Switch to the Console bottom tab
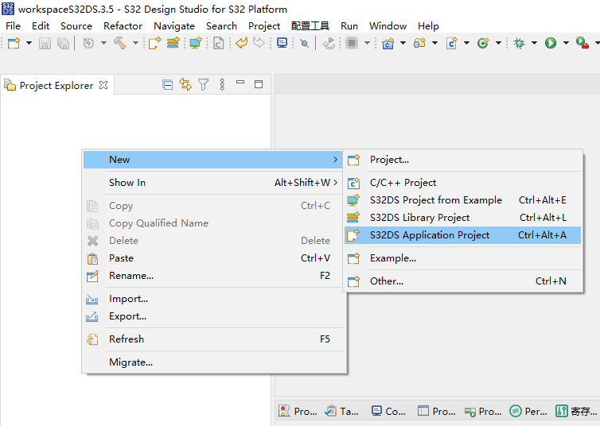The image size is (600, 426). (388, 411)
